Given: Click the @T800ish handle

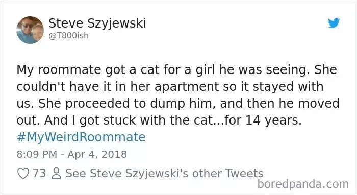Looking at the screenshot, I should [x=69, y=36].
